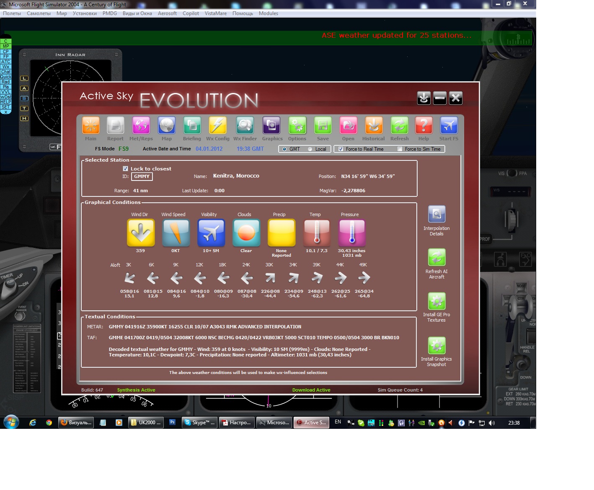Click the ATC button in left sidebar
The image size is (594, 490).
tap(6, 62)
